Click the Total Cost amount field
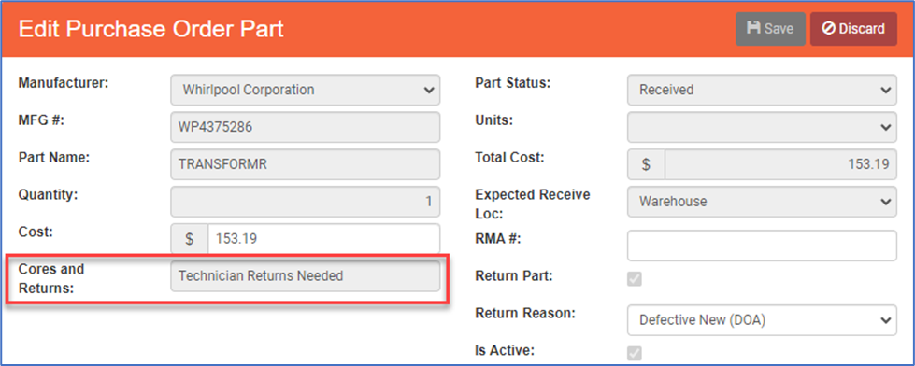 tap(780, 164)
